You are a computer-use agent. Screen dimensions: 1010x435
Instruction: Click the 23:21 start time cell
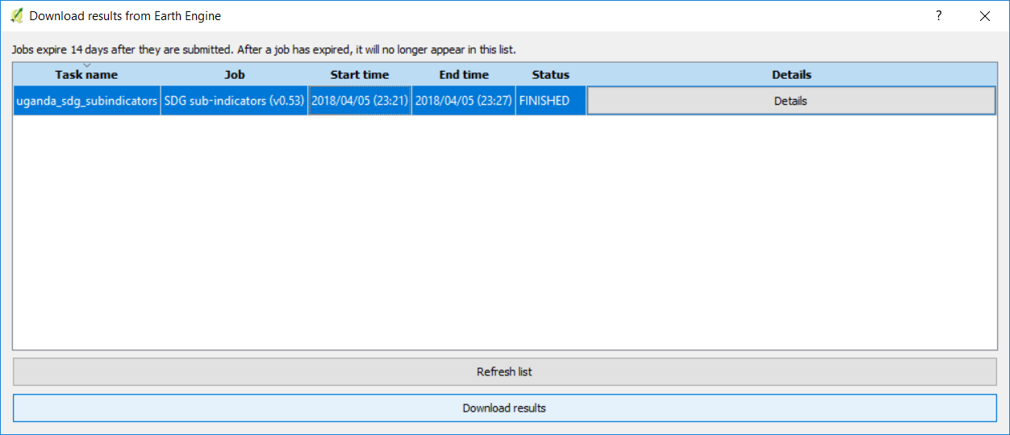(359, 101)
